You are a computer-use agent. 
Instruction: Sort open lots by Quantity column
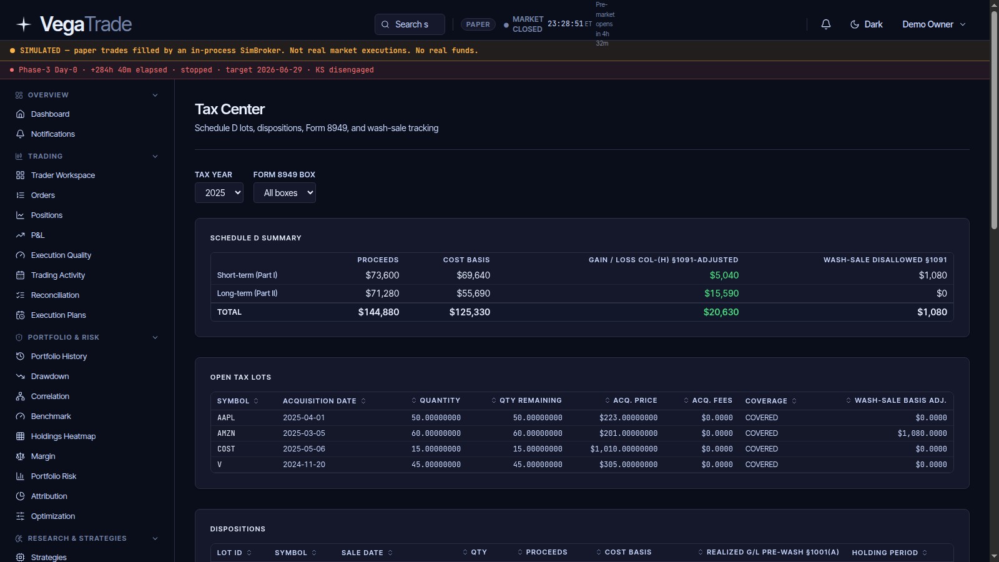[x=436, y=400]
